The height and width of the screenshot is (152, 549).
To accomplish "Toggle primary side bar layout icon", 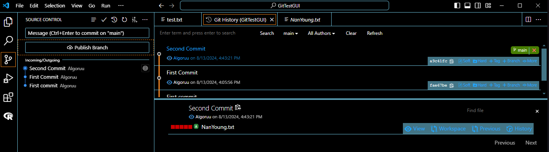I will tap(457, 5).
